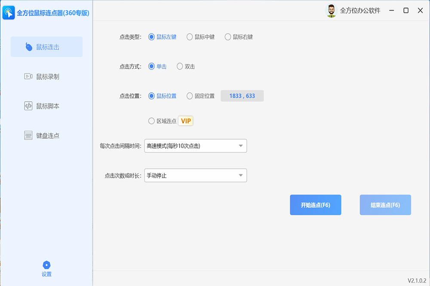Choose 单击 click mode
The image size is (430, 286).
157,67
